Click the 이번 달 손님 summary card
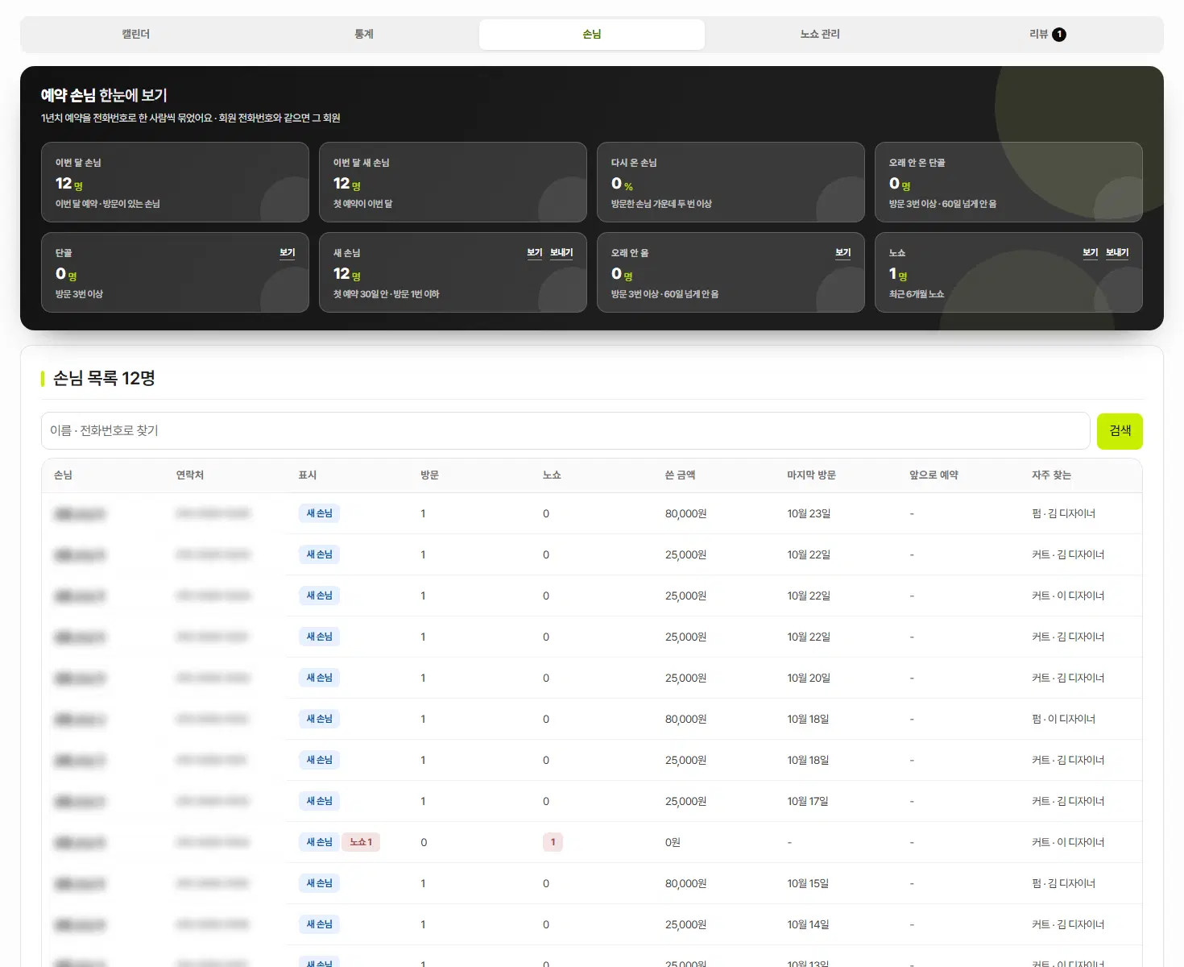1184x967 pixels. click(175, 182)
